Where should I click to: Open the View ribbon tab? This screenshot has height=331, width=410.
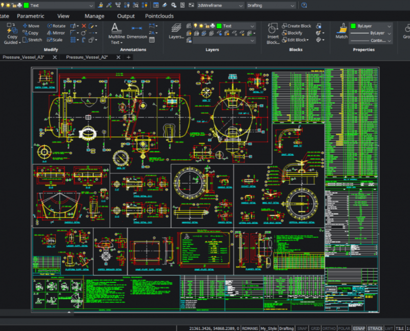click(63, 16)
